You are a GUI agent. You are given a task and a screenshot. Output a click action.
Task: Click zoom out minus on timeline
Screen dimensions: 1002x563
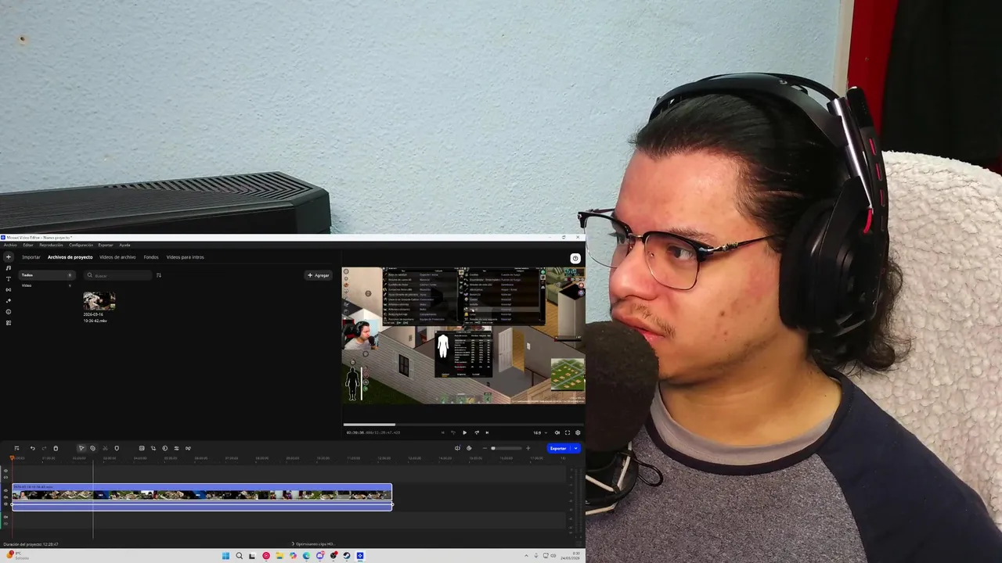point(485,448)
